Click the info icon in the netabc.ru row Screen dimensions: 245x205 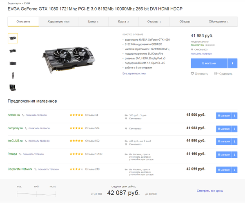click(234, 115)
